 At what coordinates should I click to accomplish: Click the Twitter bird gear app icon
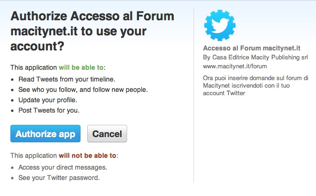(219, 25)
